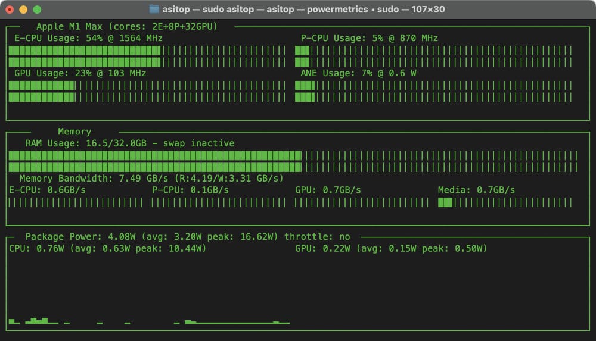Click 'RAM Usage: 16.5/32.0GB - swap inactive' text
The width and height of the screenshot is (596, 341).
(129, 143)
